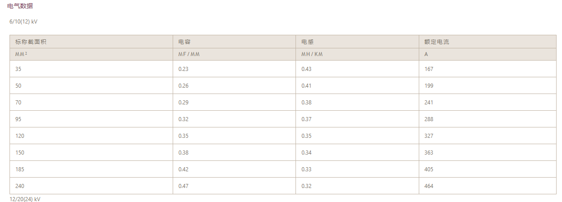562x202 pixels.
Task: Select the rated current value 167
Action: click(429, 69)
